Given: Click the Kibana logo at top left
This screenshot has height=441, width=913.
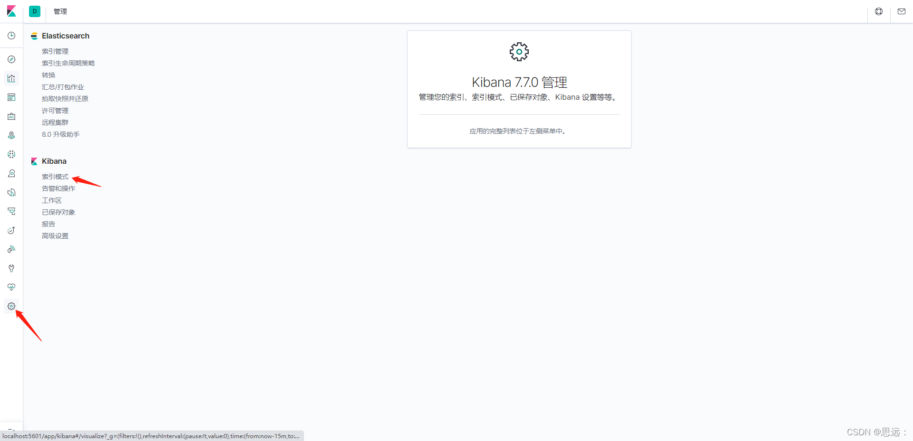Looking at the screenshot, I should click(x=11, y=11).
